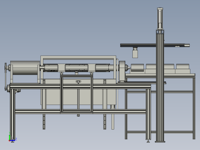Click the center clevis bracket under spindle

point(77,72)
